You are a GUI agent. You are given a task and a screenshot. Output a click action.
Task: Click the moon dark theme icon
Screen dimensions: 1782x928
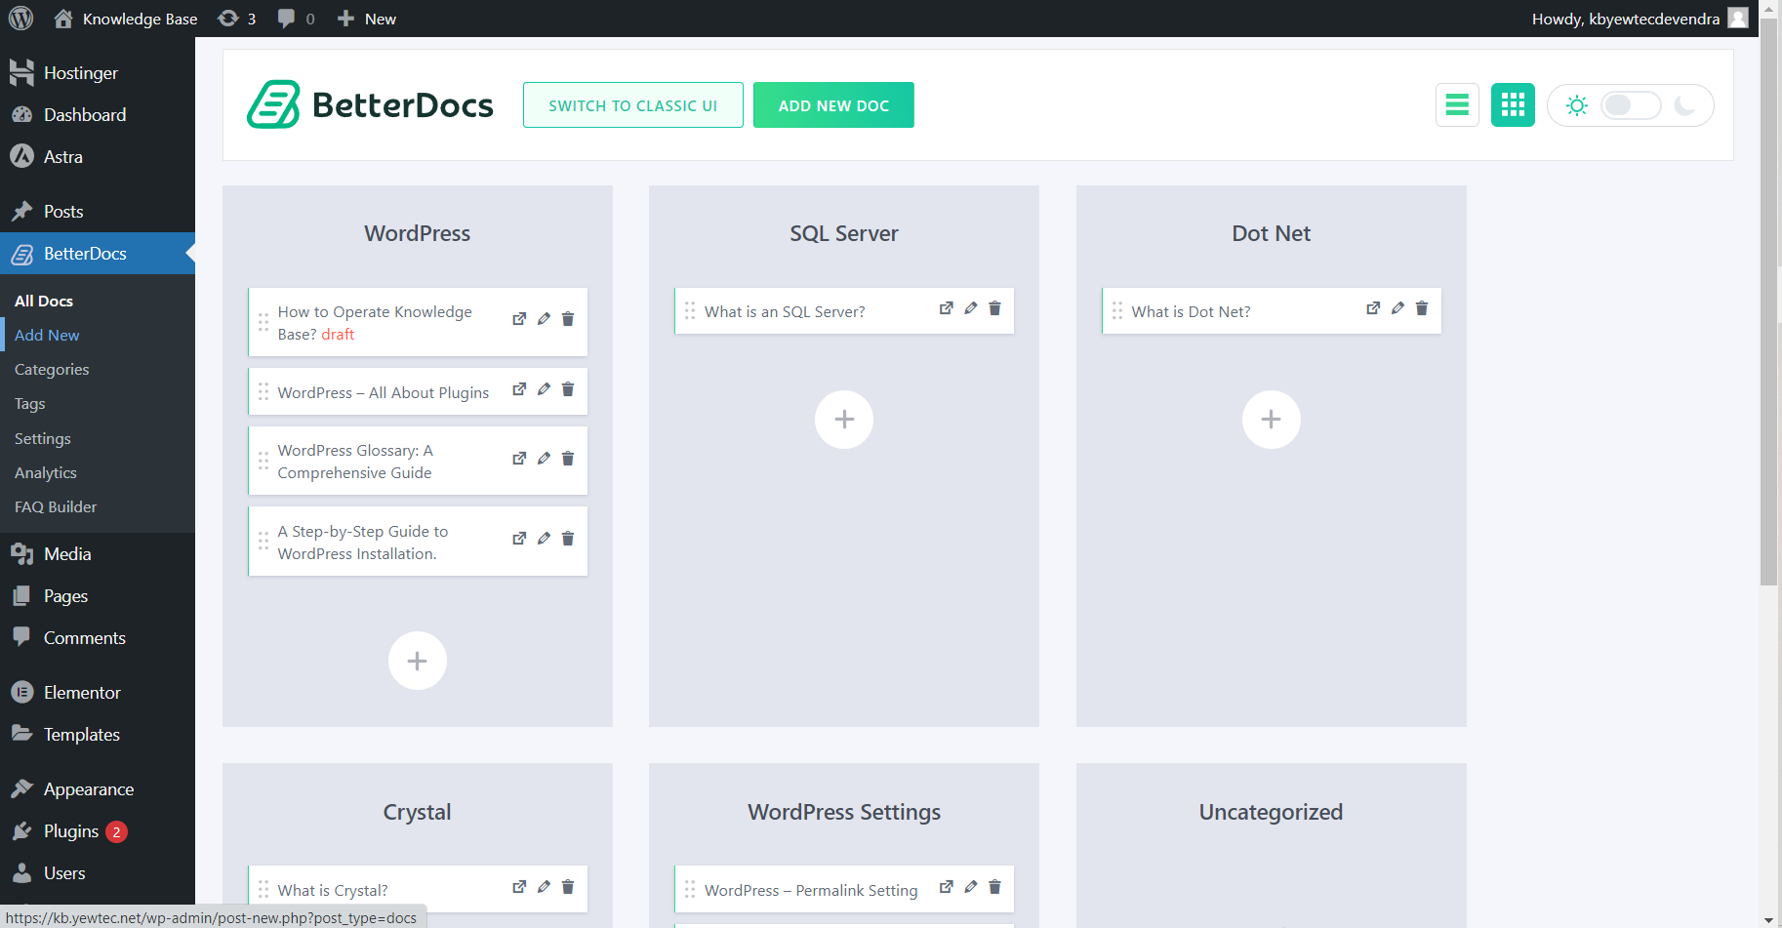pos(1684,105)
